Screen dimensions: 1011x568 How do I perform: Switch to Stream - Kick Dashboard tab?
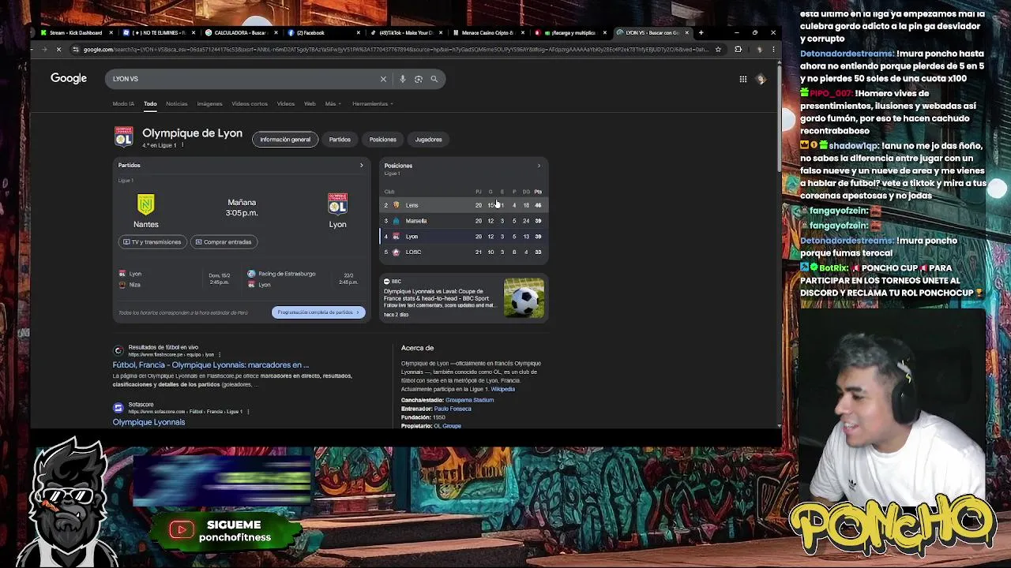[75, 32]
